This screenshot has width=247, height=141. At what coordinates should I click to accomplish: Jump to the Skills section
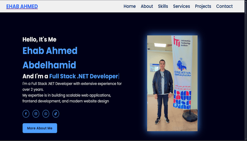pyautogui.click(x=163, y=6)
